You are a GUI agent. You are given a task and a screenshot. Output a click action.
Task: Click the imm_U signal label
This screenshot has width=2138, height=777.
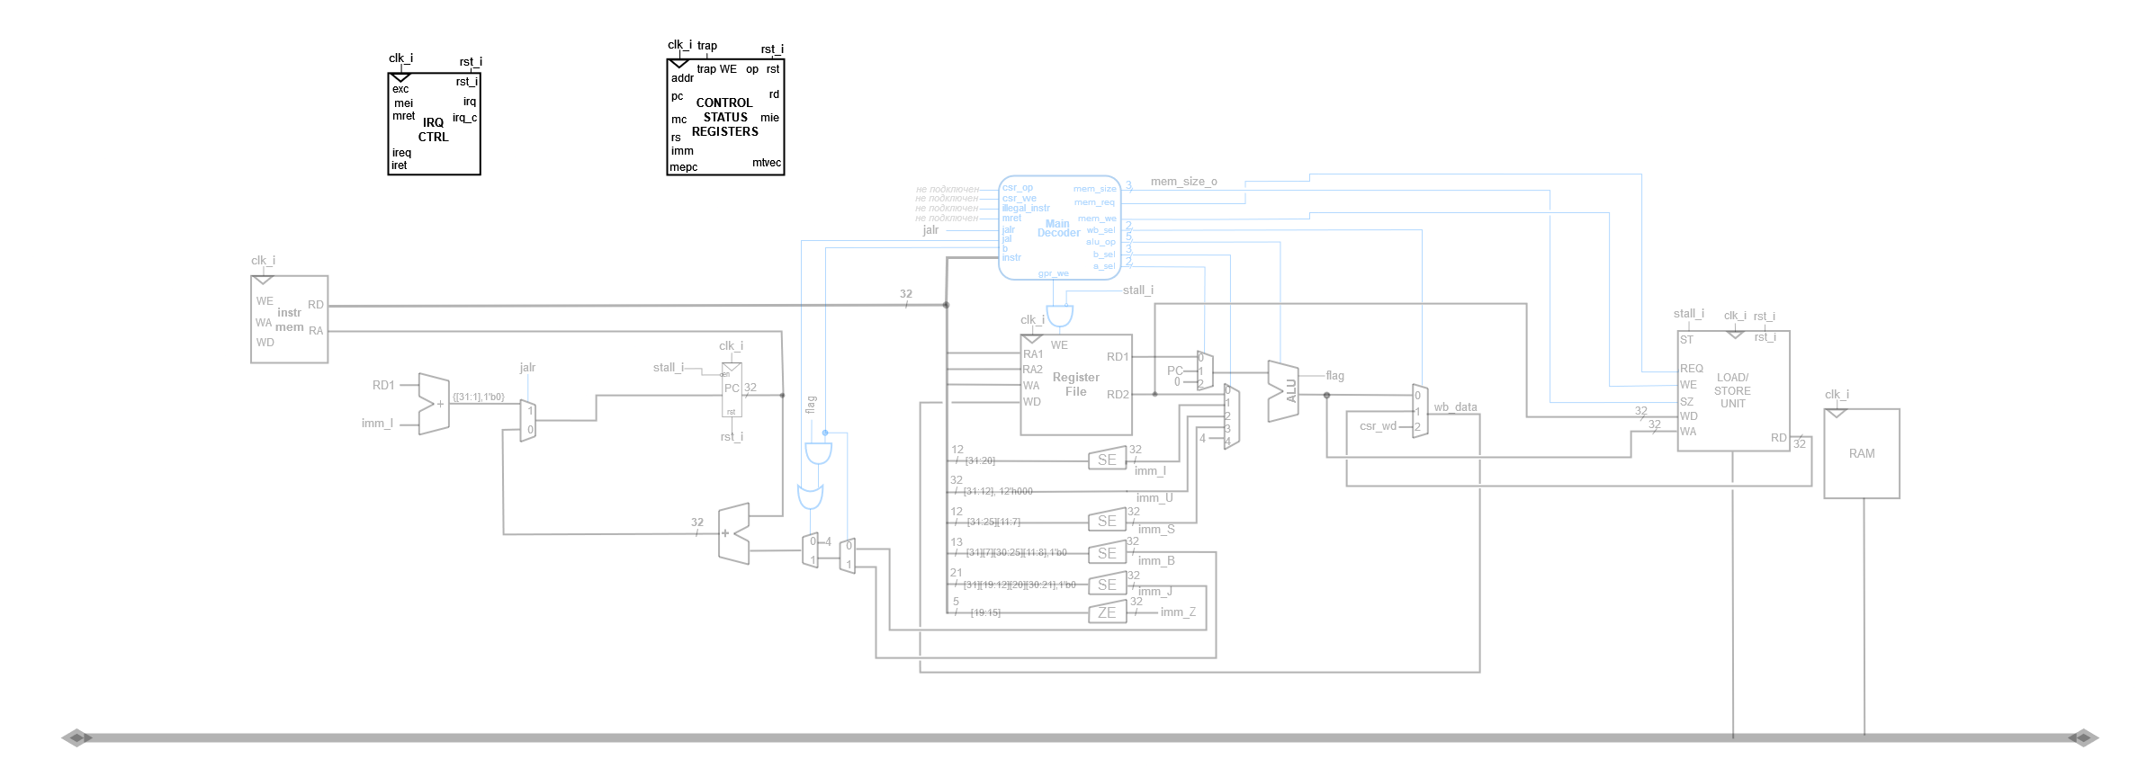1154,497
